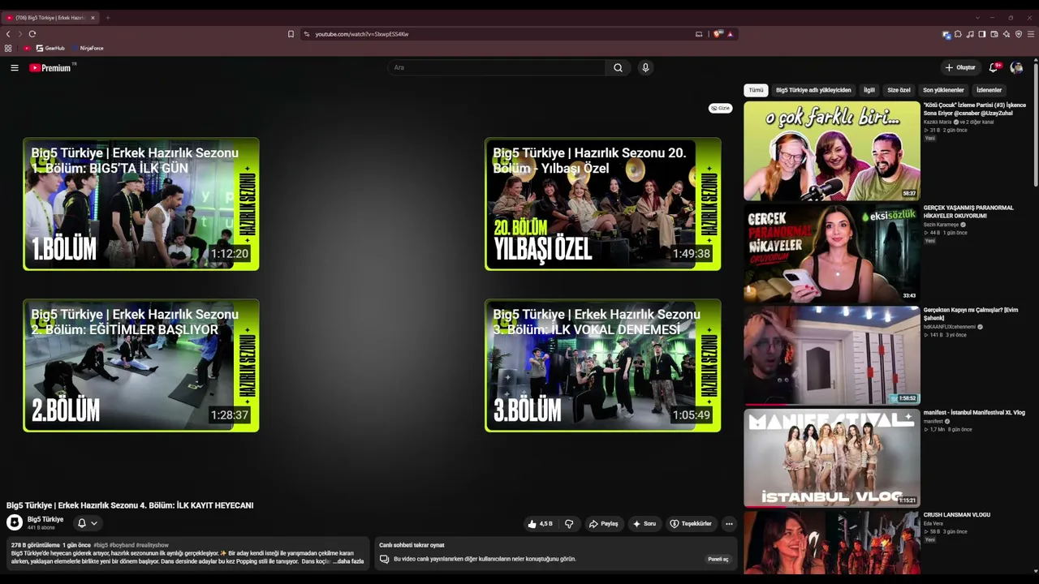Click the search magnifier button
The width and height of the screenshot is (1039, 584).
(x=618, y=68)
